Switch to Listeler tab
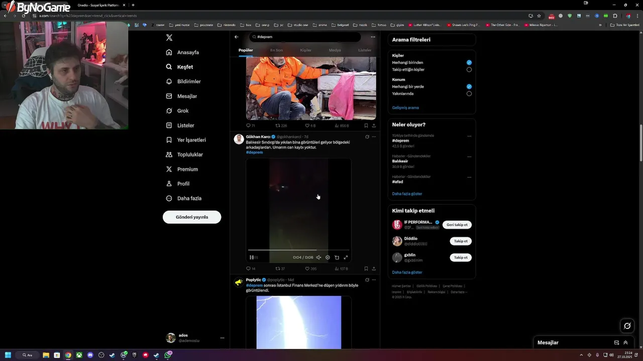The height and width of the screenshot is (361, 643). click(x=365, y=50)
